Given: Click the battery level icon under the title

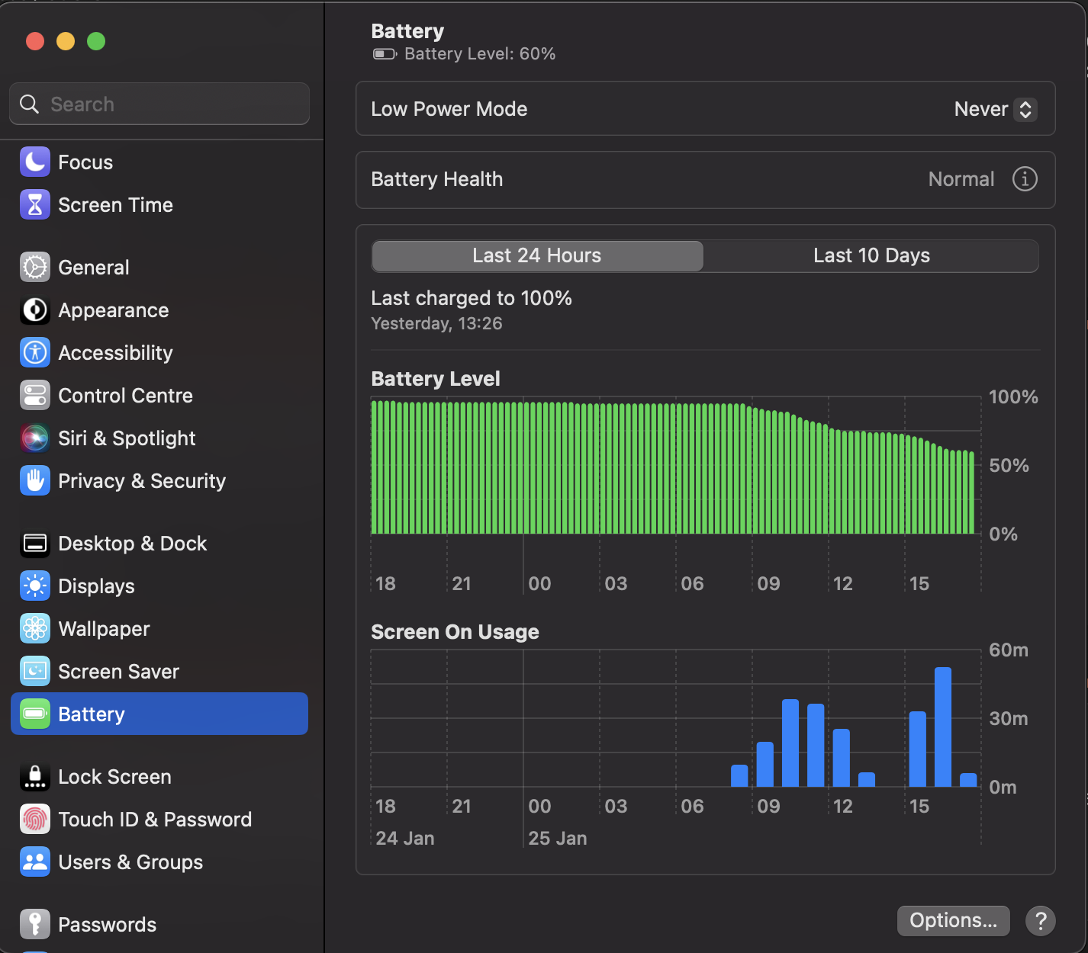Looking at the screenshot, I should coord(385,54).
